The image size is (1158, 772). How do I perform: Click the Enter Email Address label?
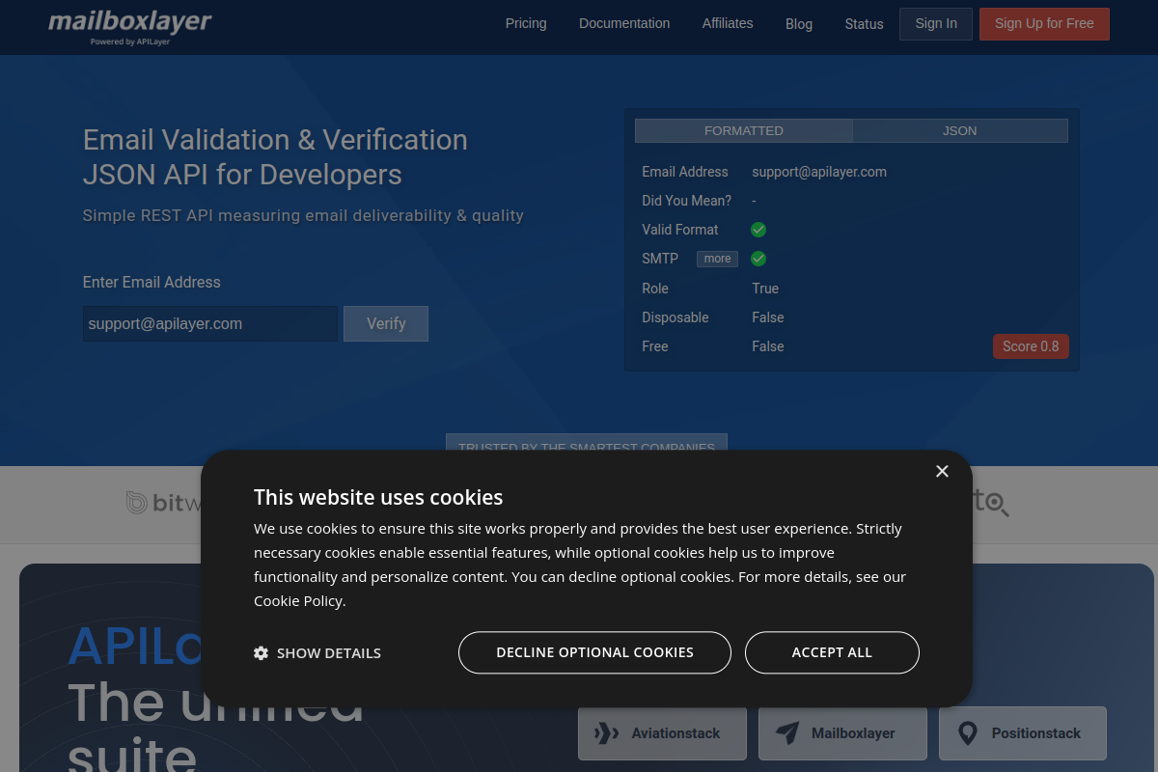(152, 282)
